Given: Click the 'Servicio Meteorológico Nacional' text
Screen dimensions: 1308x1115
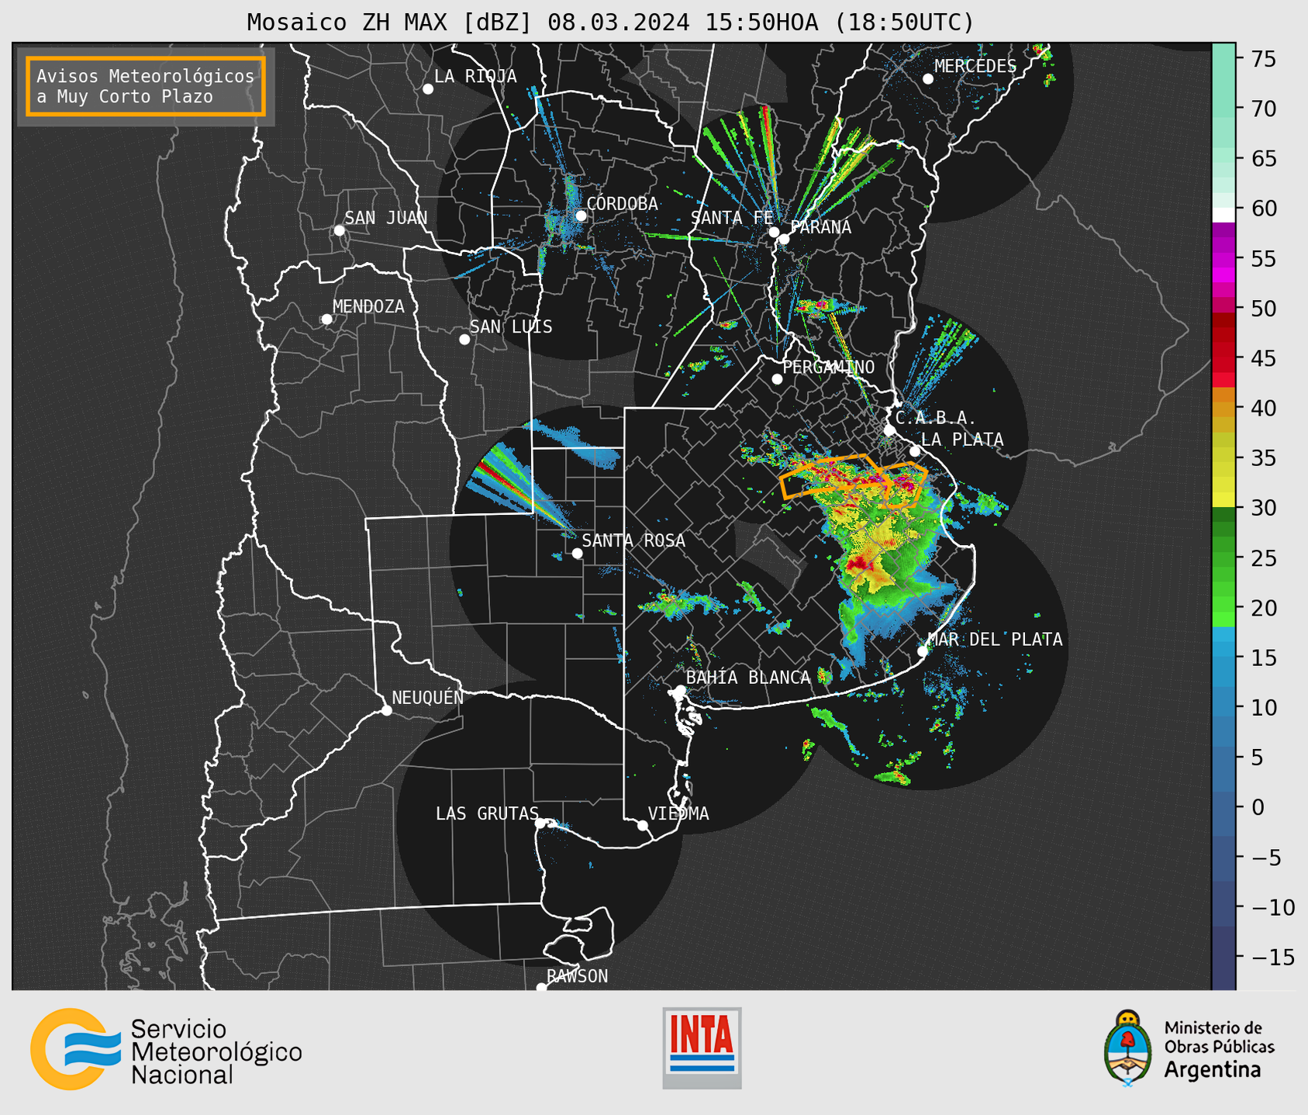Looking at the screenshot, I should coord(216,1052).
